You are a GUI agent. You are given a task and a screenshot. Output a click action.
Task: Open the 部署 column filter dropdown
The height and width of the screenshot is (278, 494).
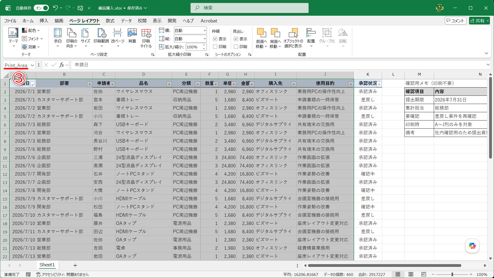coord(89,84)
